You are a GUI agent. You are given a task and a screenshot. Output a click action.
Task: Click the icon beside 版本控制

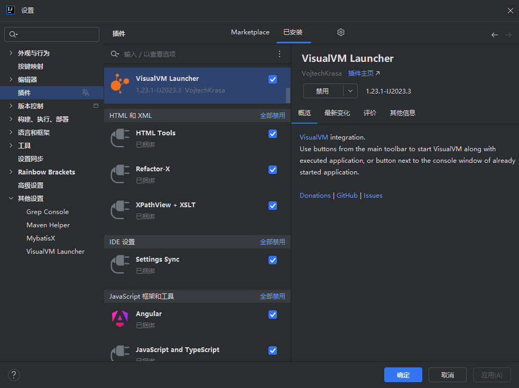tap(96, 106)
